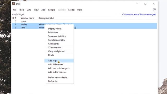Click the Descriptive label column header

pos(46,18)
